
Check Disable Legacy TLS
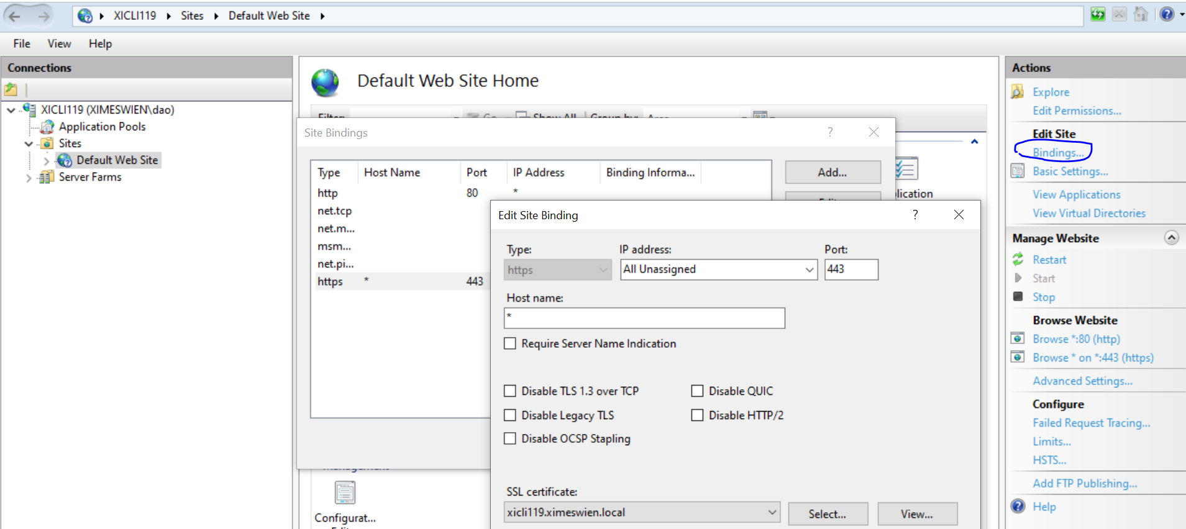(x=510, y=415)
